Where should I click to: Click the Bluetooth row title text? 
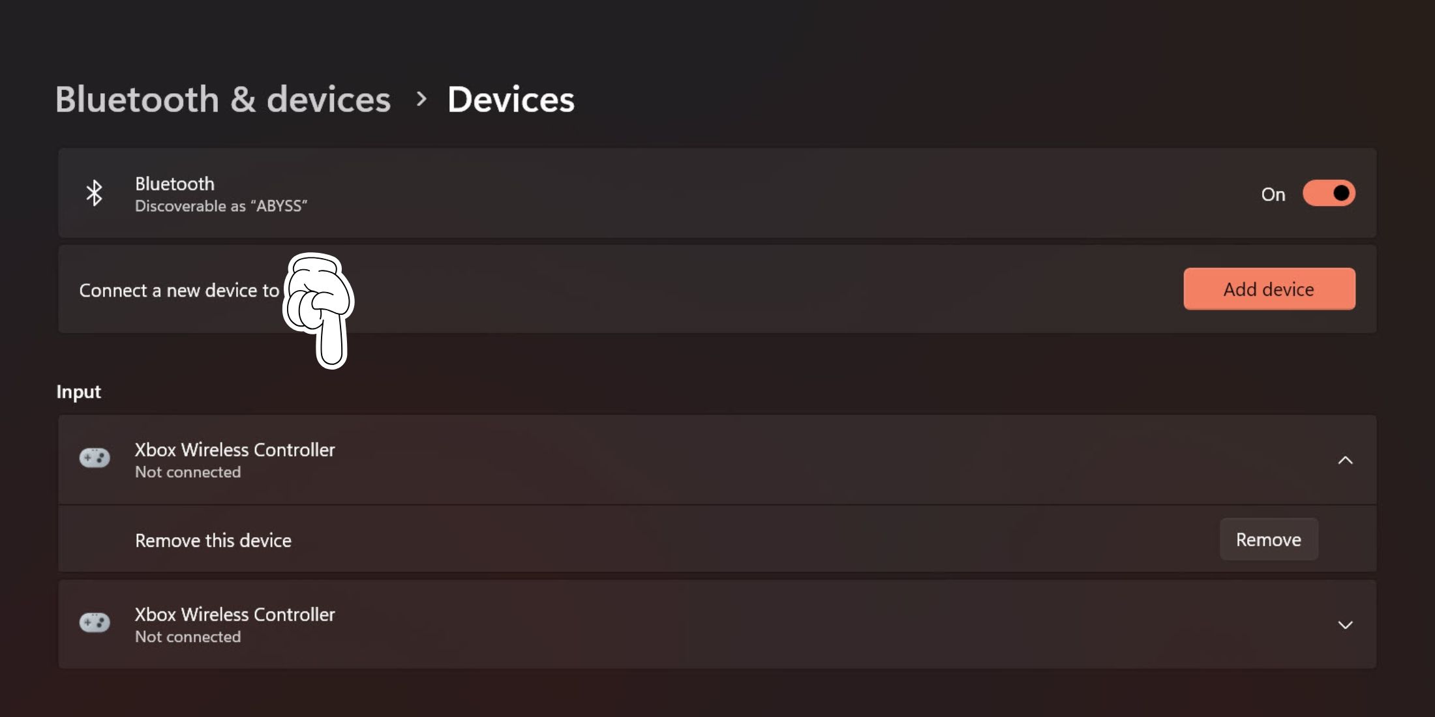point(174,184)
